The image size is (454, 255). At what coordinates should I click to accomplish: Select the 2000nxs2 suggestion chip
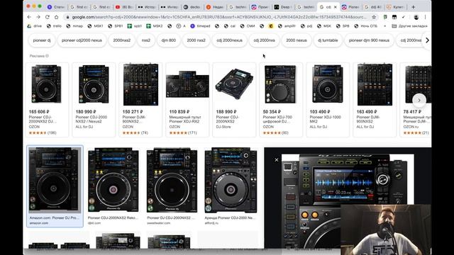121,40
